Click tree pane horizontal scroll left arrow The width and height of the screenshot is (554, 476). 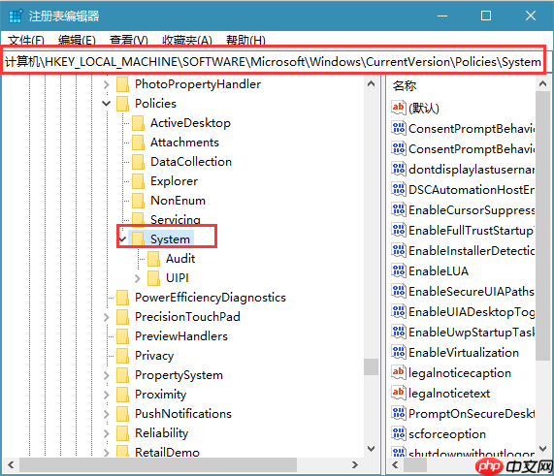pyautogui.click(x=11, y=464)
